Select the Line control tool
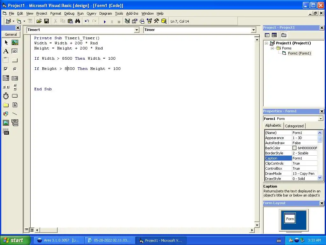 coord(15,114)
